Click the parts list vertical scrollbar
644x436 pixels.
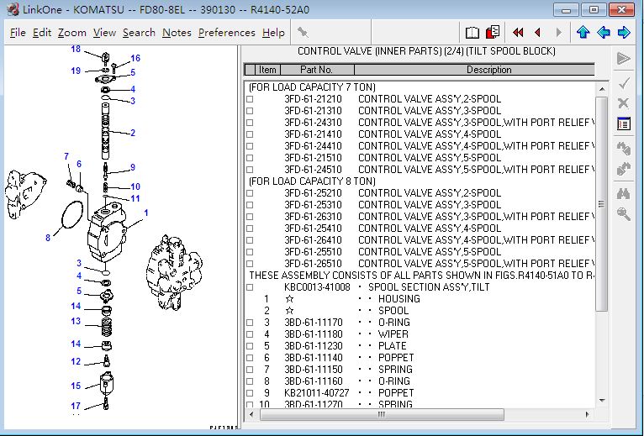pos(601,202)
